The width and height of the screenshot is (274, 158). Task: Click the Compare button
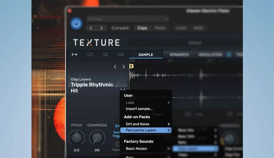tap(120, 28)
